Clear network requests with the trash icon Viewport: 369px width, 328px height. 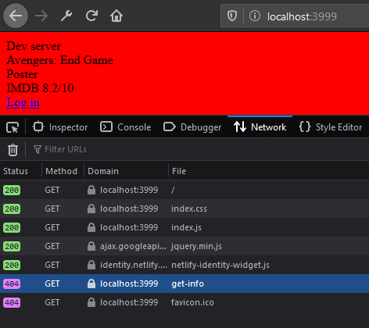click(x=13, y=149)
